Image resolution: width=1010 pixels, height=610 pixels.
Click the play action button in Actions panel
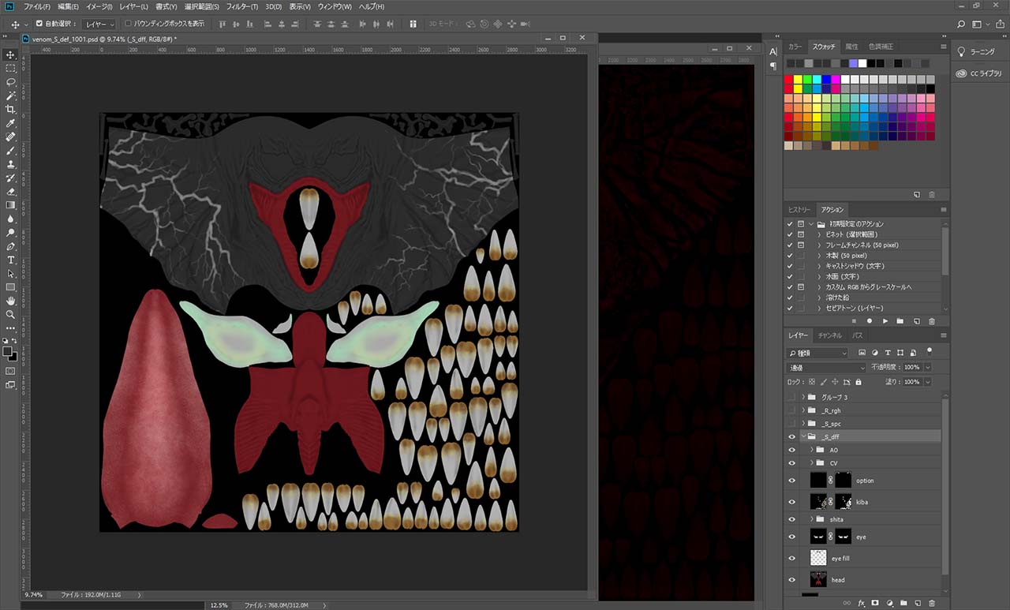pyautogui.click(x=885, y=321)
